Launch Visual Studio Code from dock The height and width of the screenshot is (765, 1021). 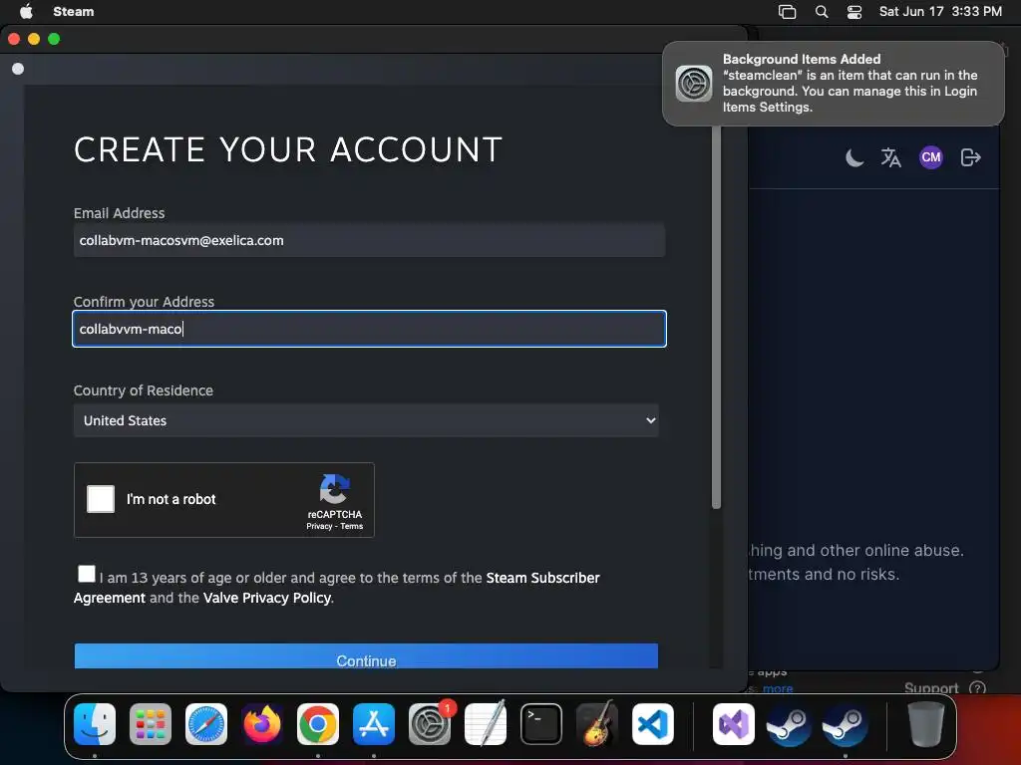point(653,724)
